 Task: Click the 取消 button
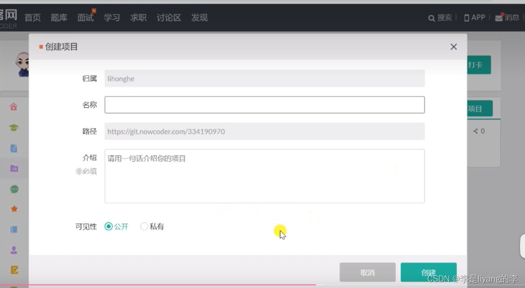click(x=367, y=272)
